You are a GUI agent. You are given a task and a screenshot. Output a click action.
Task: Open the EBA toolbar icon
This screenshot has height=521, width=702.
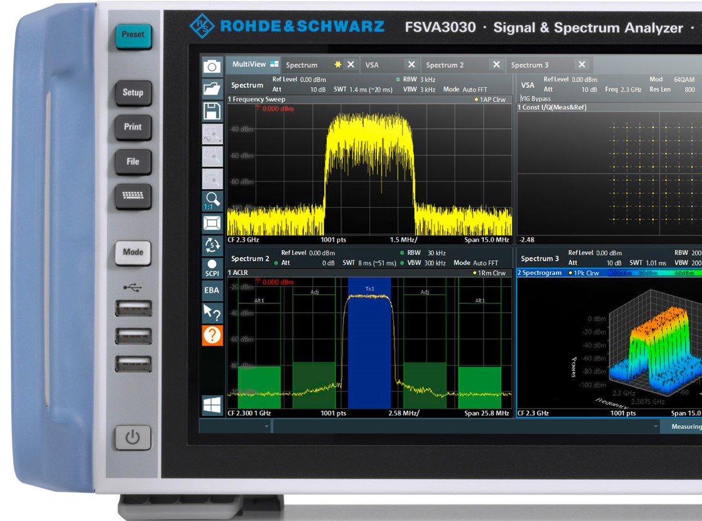coord(212,290)
